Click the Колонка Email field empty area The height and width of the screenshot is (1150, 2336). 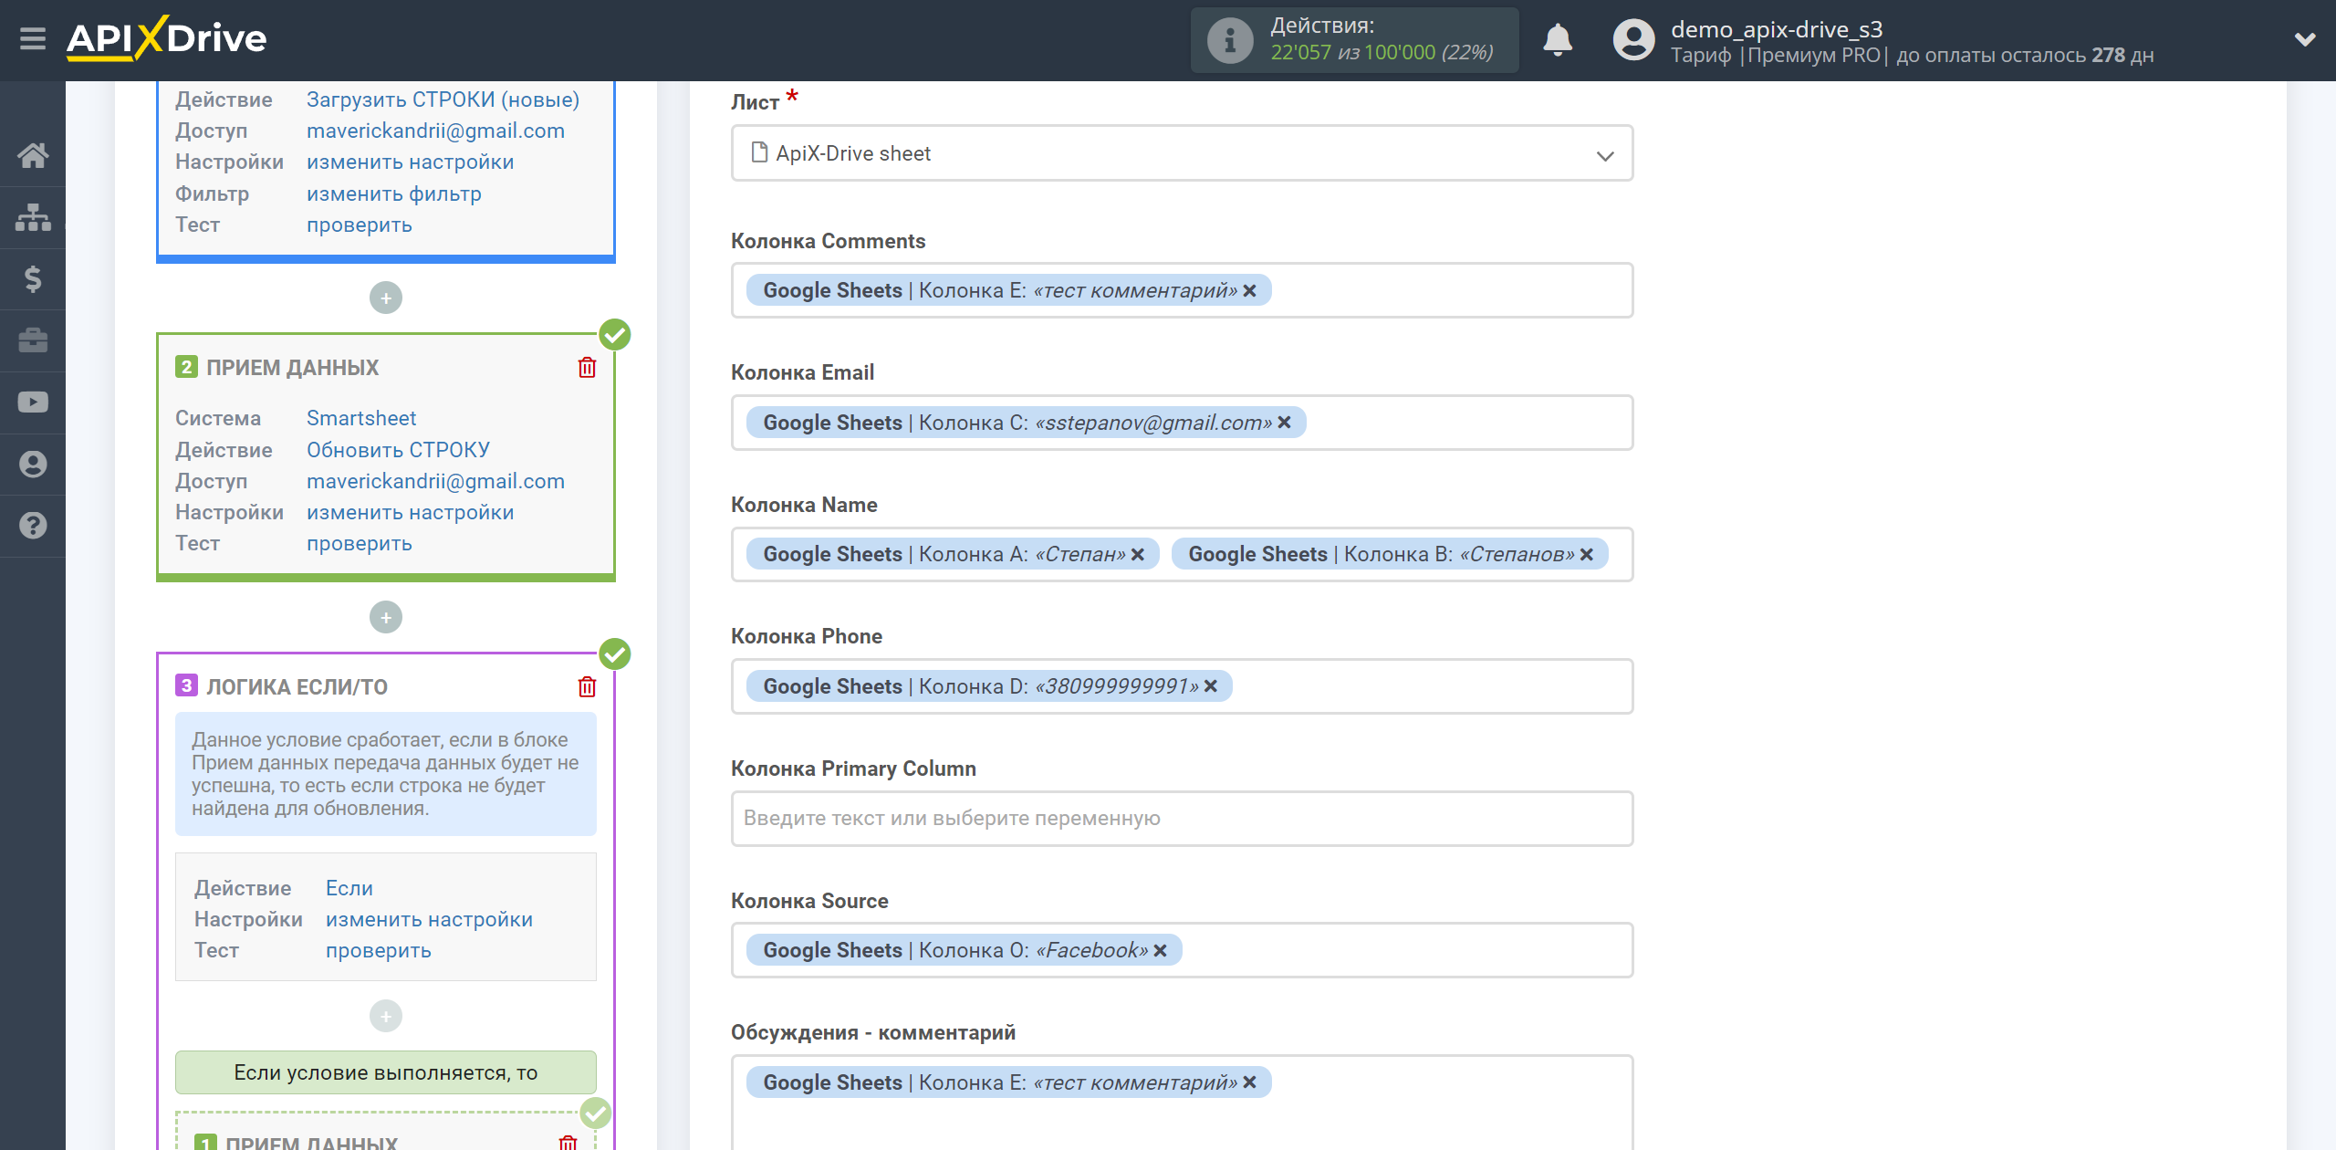pyautogui.click(x=1469, y=423)
